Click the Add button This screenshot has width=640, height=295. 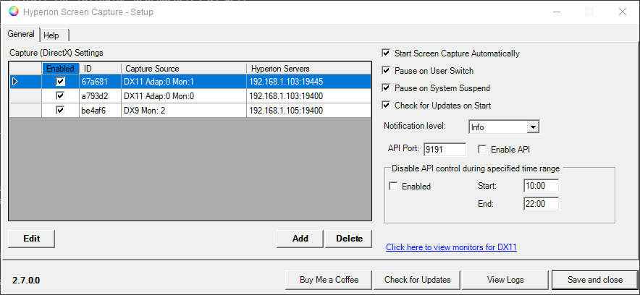(300, 239)
